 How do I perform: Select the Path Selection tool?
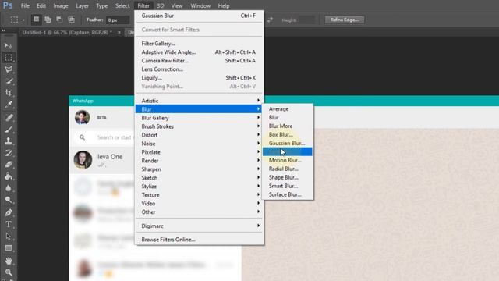(9, 236)
